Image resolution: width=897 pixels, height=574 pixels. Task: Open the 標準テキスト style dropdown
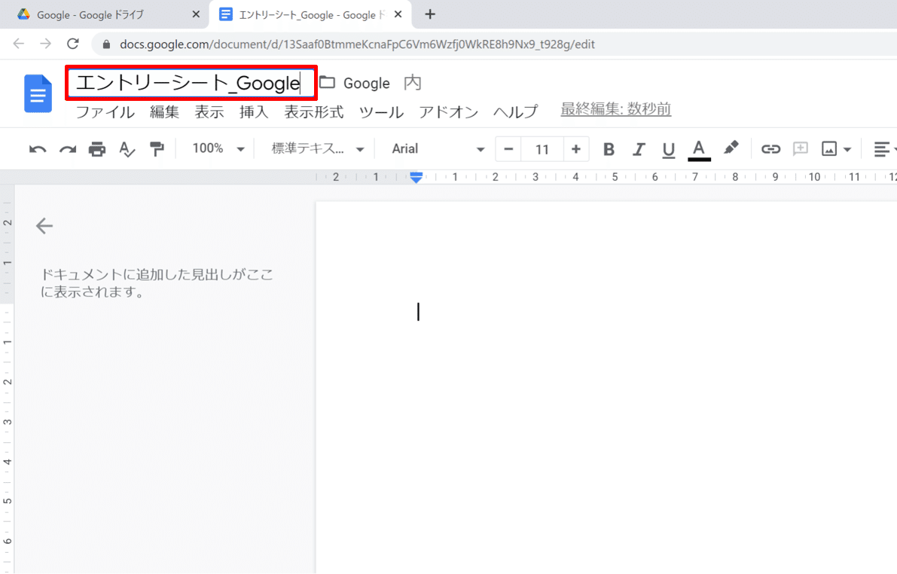[x=318, y=149]
